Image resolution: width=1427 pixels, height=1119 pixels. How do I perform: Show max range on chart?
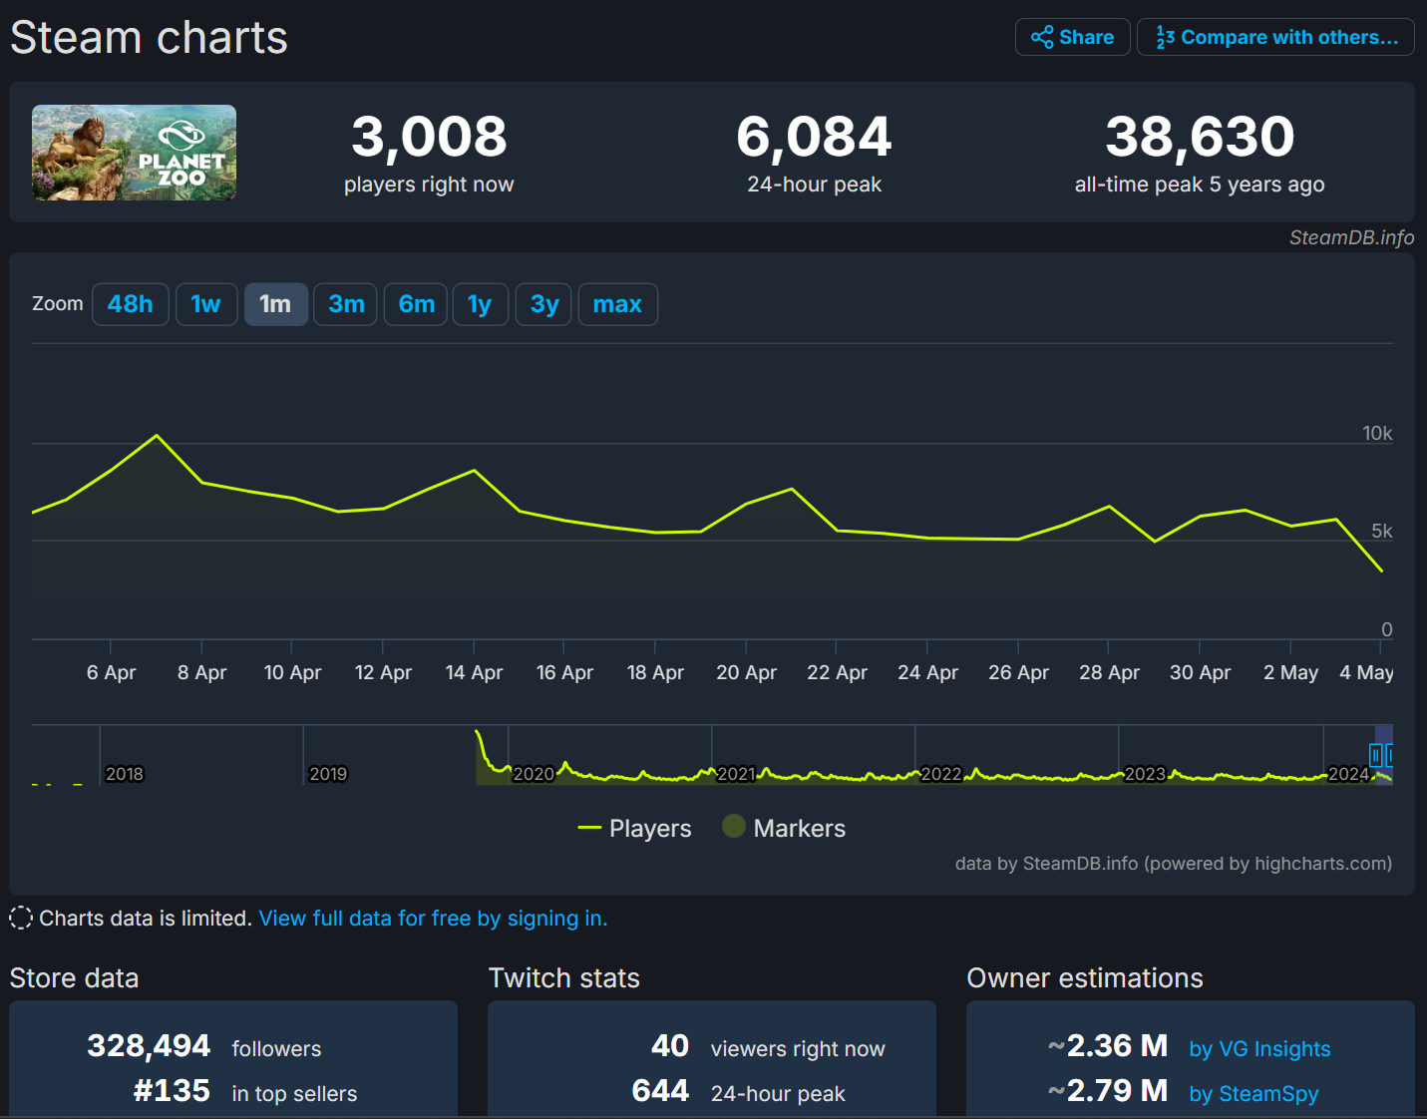coord(617,304)
